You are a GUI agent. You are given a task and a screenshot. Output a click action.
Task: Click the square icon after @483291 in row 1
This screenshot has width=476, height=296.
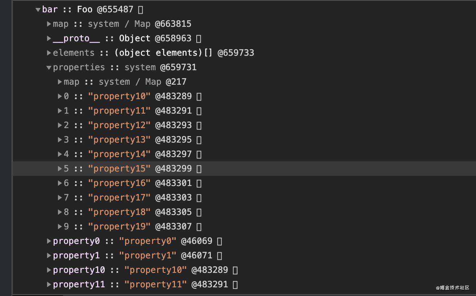[199, 111]
